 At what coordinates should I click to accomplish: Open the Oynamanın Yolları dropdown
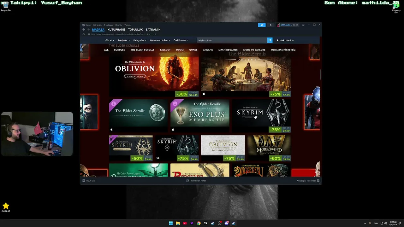[160, 40]
